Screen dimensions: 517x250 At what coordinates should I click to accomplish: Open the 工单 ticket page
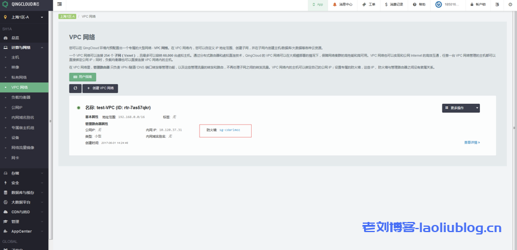(x=369, y=4)
